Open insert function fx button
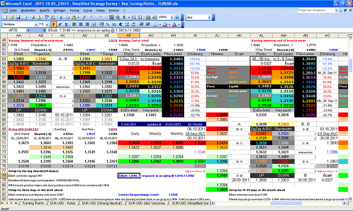This screenshot has width=353, height=211. (45, 30)
